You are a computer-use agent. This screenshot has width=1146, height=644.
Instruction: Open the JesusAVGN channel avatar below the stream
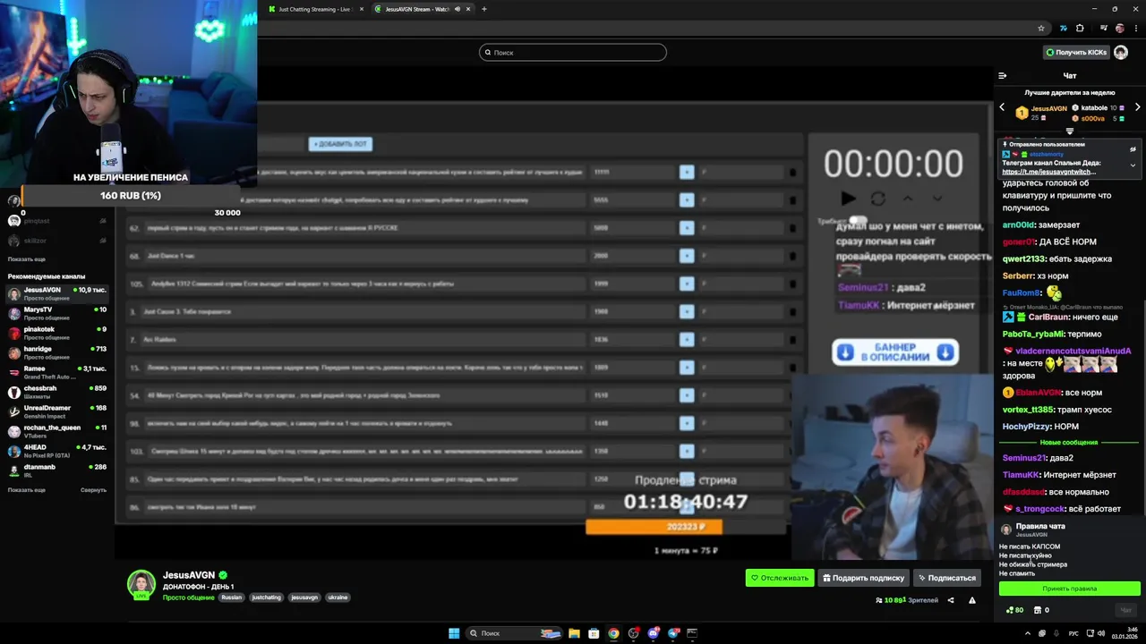point(141,584)
